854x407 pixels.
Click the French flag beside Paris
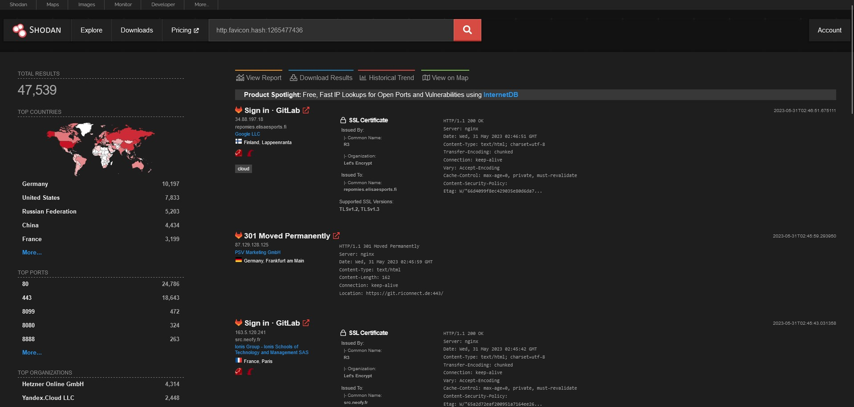pyautogui.click(x=239, y=360)
